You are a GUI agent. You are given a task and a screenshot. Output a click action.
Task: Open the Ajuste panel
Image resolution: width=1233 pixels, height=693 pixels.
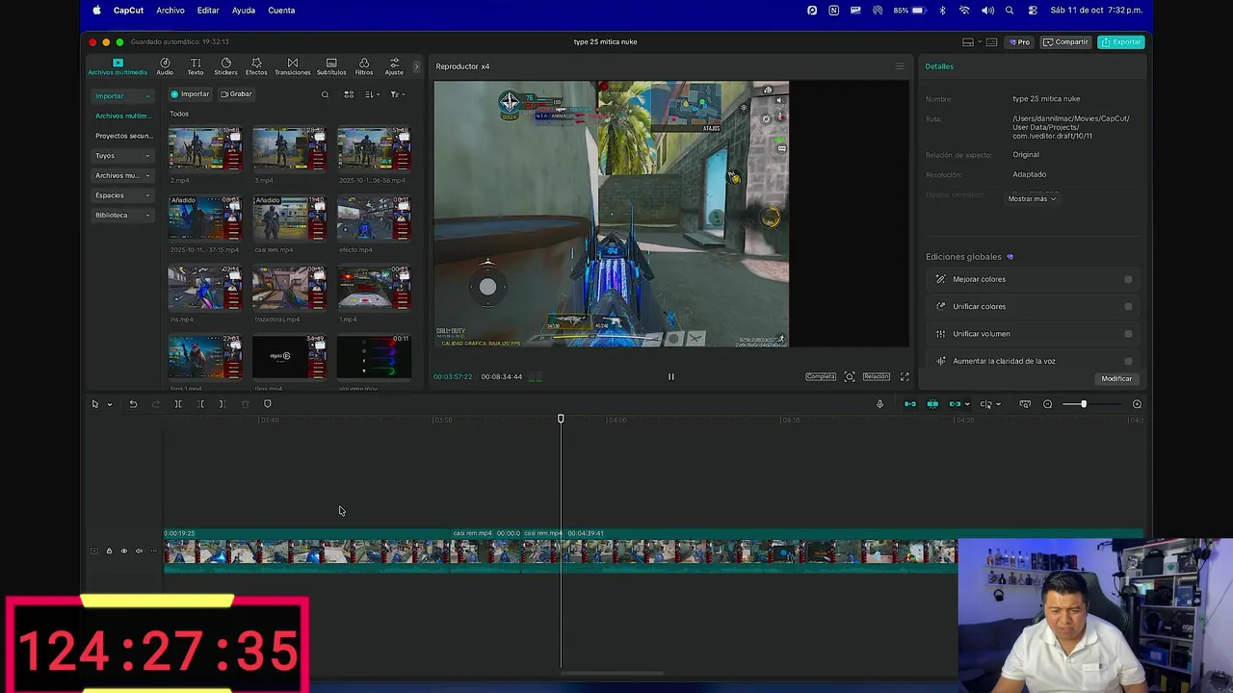(394, 66)
